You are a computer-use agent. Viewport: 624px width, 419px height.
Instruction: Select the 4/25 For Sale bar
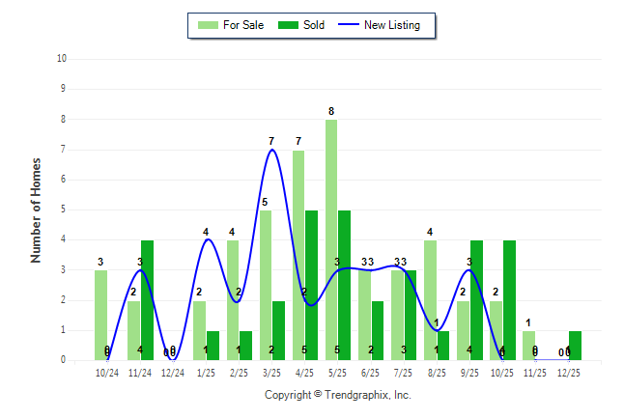(298, 256)
